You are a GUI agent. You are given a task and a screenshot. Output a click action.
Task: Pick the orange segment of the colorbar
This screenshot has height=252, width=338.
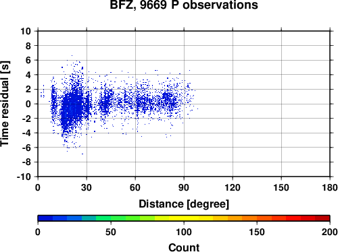(249, 218)
